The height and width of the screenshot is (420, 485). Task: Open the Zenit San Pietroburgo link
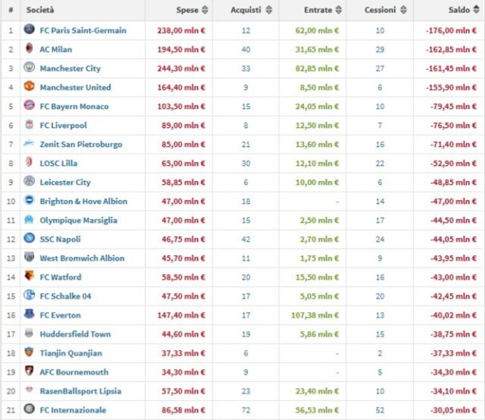[x=81, y=144]
